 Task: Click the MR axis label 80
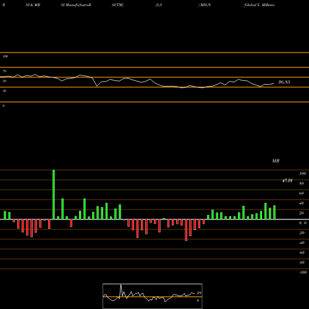coord(302,184)
